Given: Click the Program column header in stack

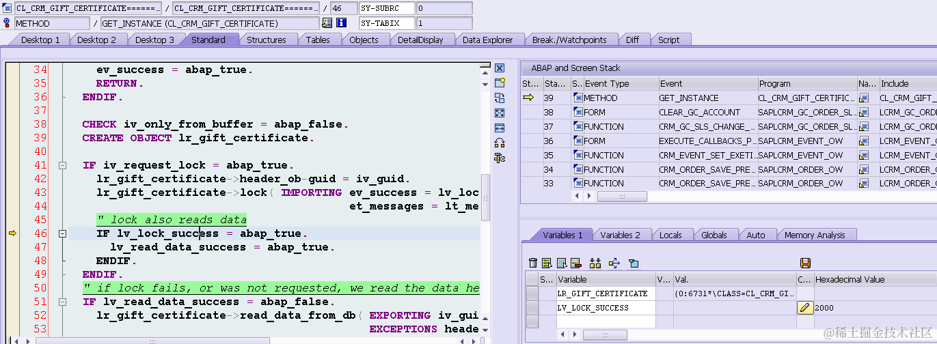Looking at the screenshot, I should tap(806, 83).
